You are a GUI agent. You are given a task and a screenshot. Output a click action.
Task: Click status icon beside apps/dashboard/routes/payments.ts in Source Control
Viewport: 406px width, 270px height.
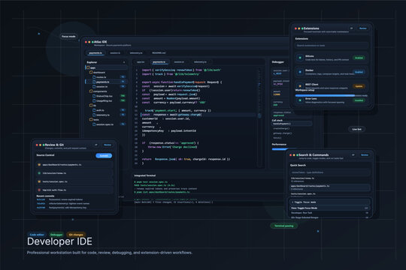click(x=39, y=164)
